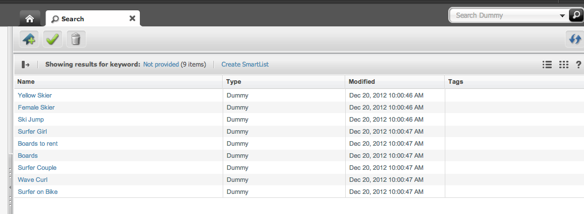
Task: Click the Create SmartList link
Action: [245, 64]
